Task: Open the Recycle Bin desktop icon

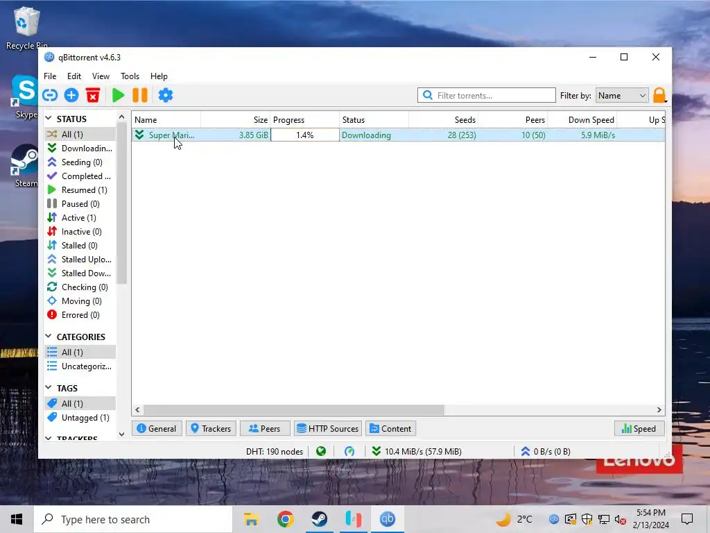Action: [x=27, y=28]
